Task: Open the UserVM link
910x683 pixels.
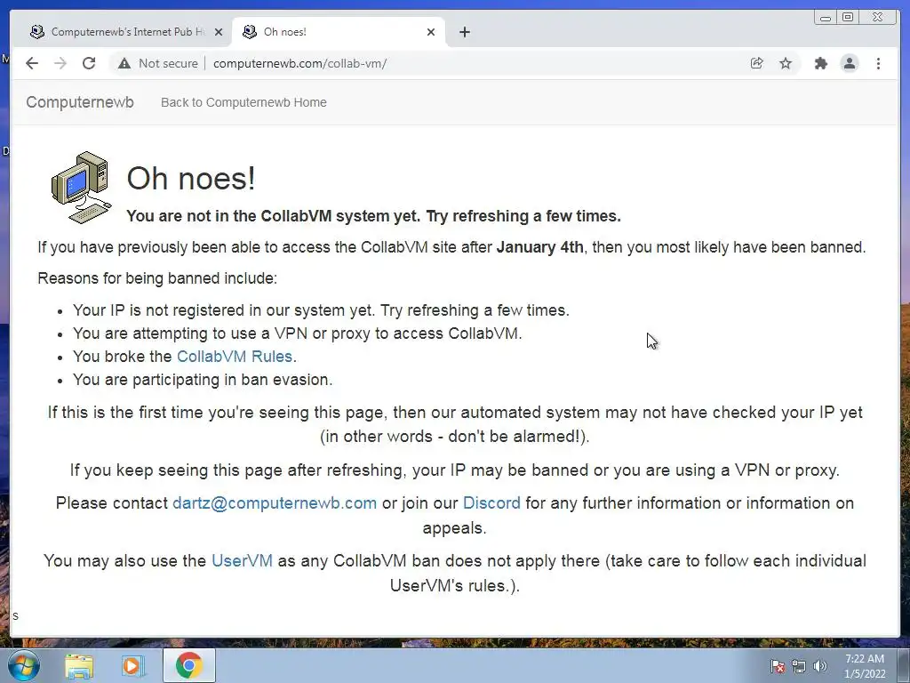Action: [x=242, y=560]
